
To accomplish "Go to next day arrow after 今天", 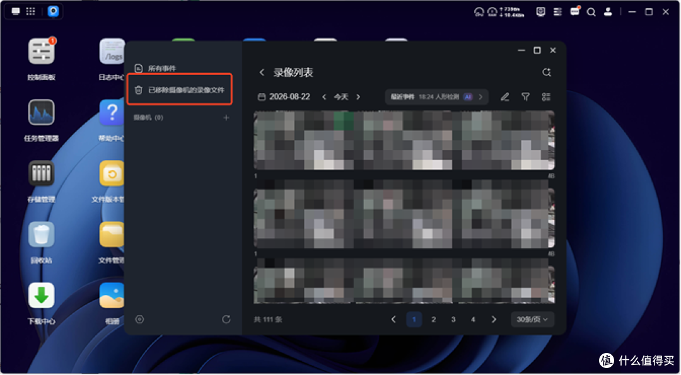I will click(x=358, y=97).
